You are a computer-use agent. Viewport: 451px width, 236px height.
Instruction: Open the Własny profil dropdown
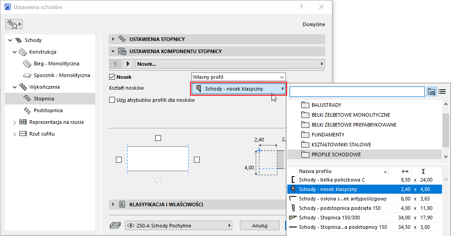pos(239,77)
